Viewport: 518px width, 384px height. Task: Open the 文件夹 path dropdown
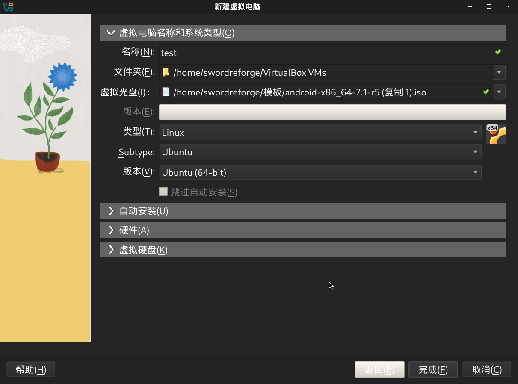[x=499, y=72]
